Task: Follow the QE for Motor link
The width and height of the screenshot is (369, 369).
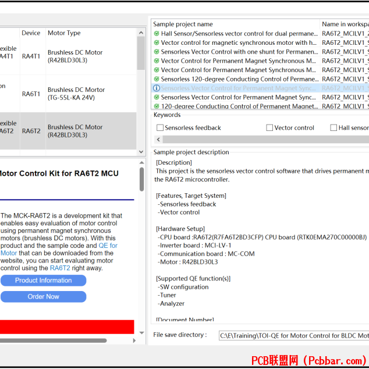Action: [108, 246]
